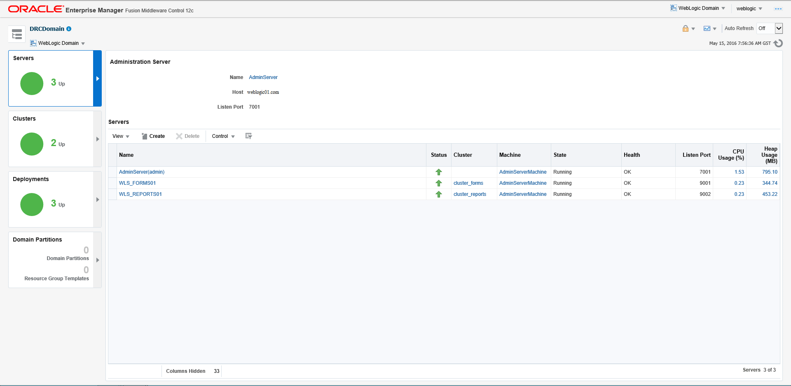Open the AdminServer(admin) link in table
This screenshot has height=386, width=791.
pyautogui.click(x=142, y=172)
